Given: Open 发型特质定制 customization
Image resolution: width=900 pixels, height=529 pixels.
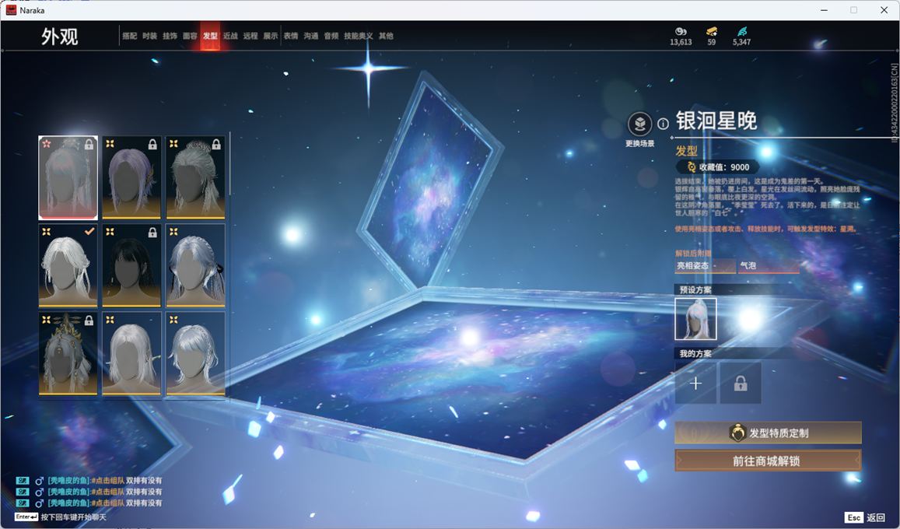Looking at the screenshot, I should 768,433.
